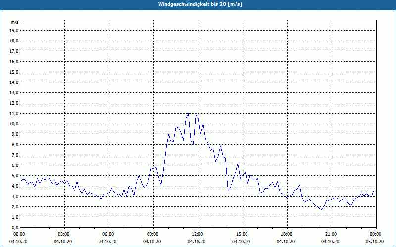The image size is (396, 247).
Task: Click the 06:00 time label
Action: click(109, 234)
